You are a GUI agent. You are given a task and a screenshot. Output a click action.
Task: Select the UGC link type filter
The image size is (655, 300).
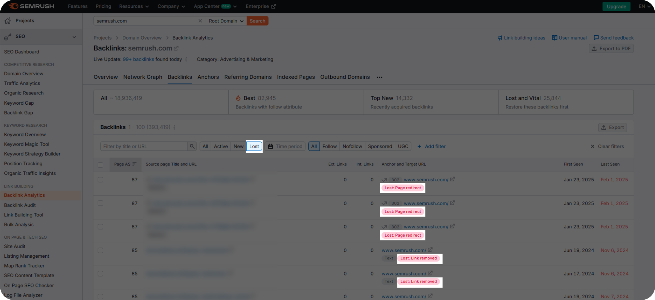(403, 146)
